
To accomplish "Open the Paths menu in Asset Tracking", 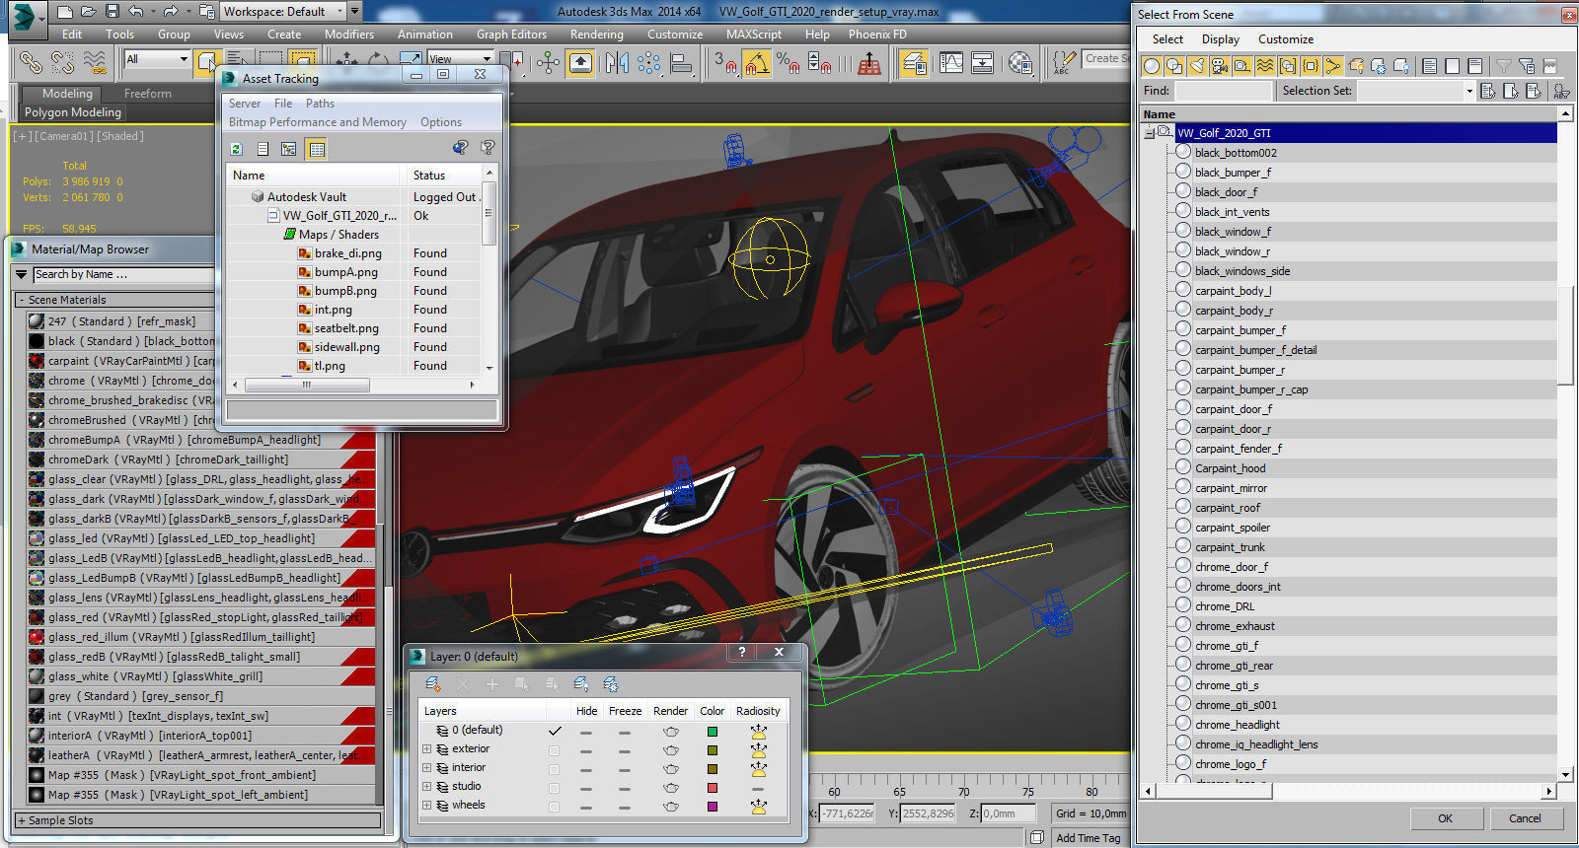I will click(320, 104).
